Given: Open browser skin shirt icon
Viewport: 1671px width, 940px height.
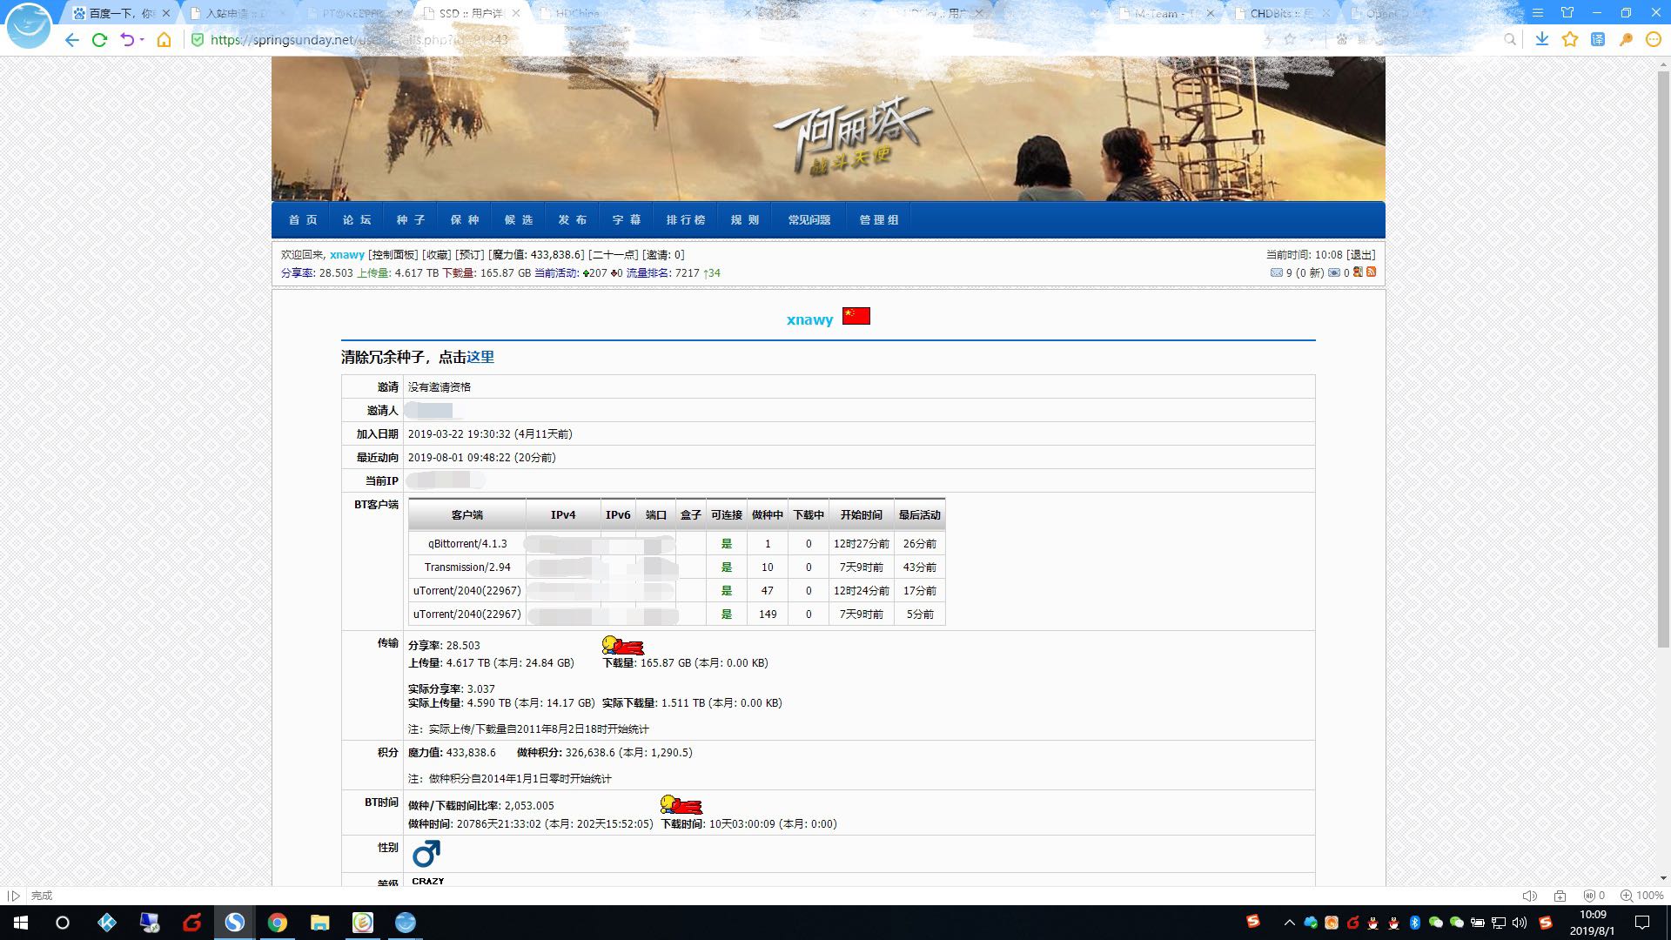Looking at the screenshot, I should tap(1567, 13).
